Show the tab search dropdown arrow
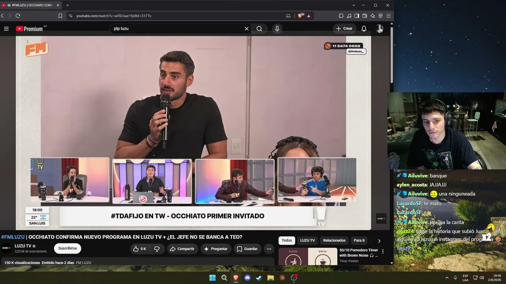 pyautogui.click(x=354, y=5)
